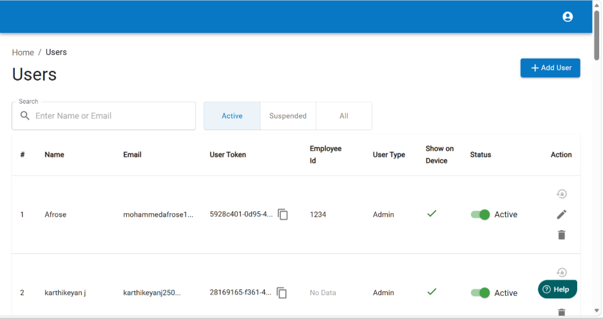603x319 pixels.
Task: Go to Home breadcrumb link
Action: coord(23,53)
